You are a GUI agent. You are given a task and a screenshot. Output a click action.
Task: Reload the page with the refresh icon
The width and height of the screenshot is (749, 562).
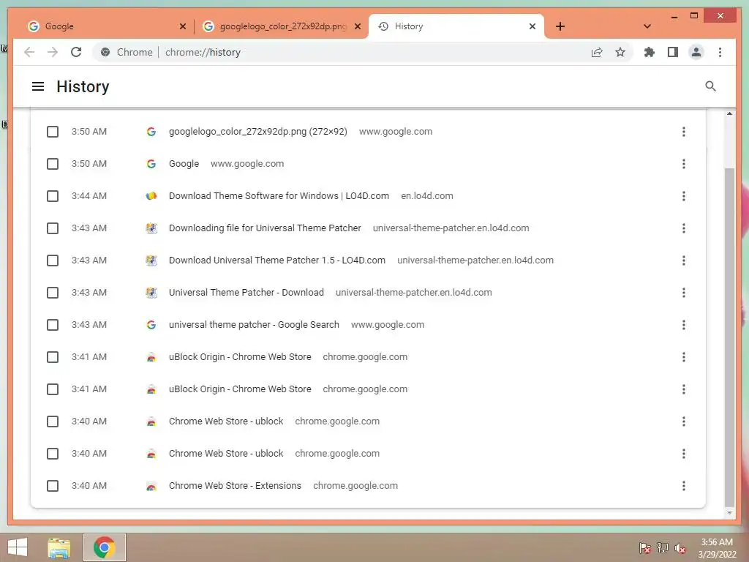click(x=76, y=52)
